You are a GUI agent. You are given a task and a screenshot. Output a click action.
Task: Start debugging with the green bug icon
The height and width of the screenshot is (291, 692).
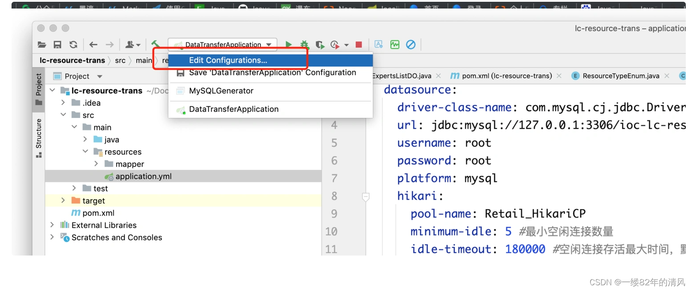[x=304, y=44]
